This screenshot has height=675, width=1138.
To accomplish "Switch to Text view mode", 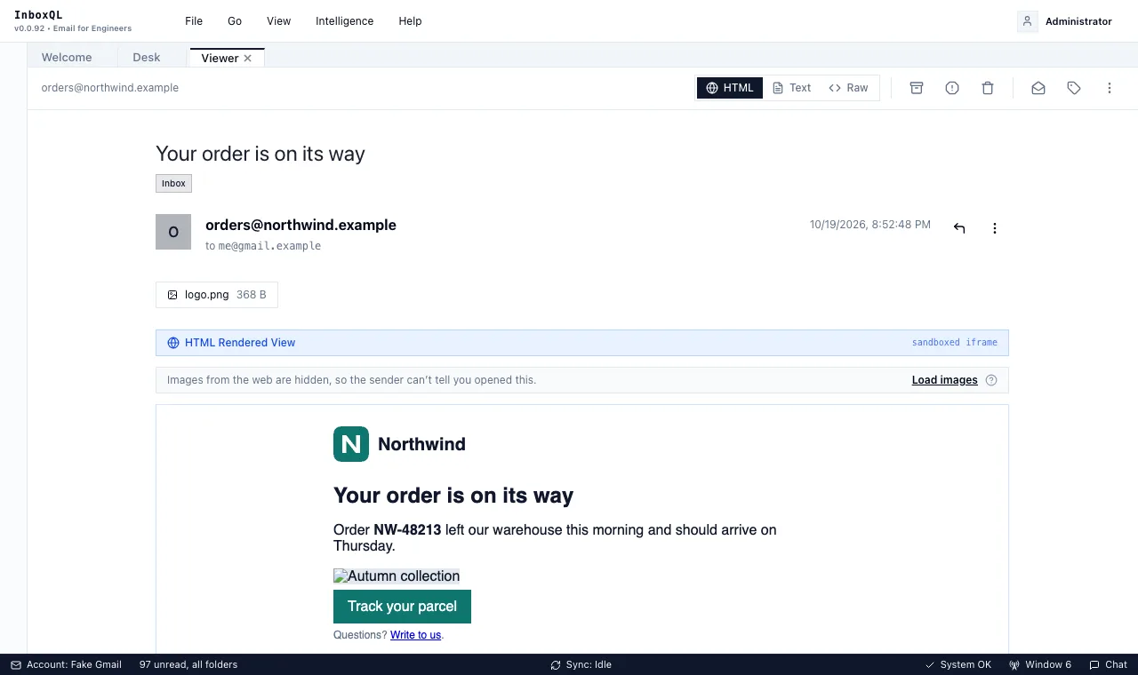I will (x=791, y=88).
